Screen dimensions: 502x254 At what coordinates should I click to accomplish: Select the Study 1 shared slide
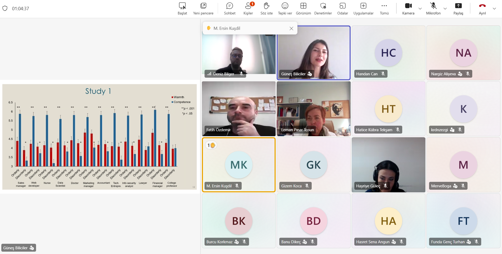click(x=100, y=137)
